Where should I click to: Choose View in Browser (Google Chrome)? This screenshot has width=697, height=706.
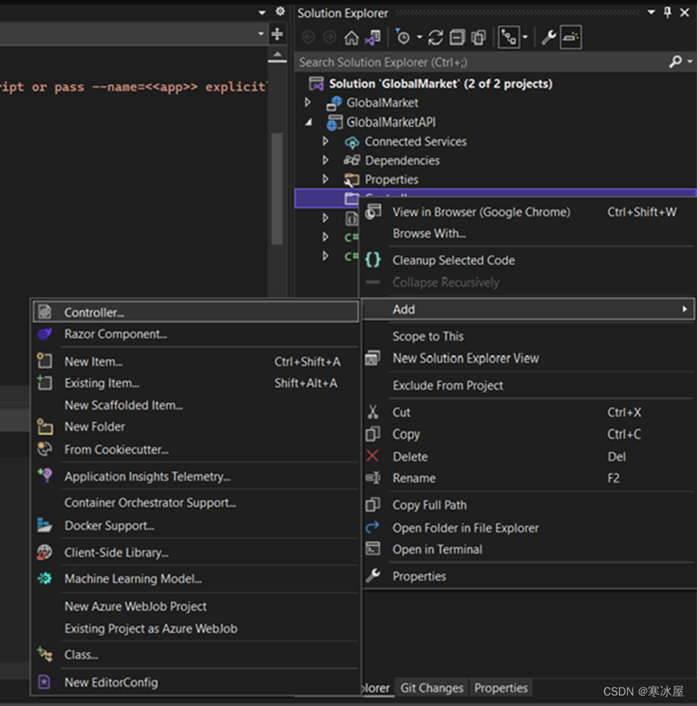pos(528,212)
